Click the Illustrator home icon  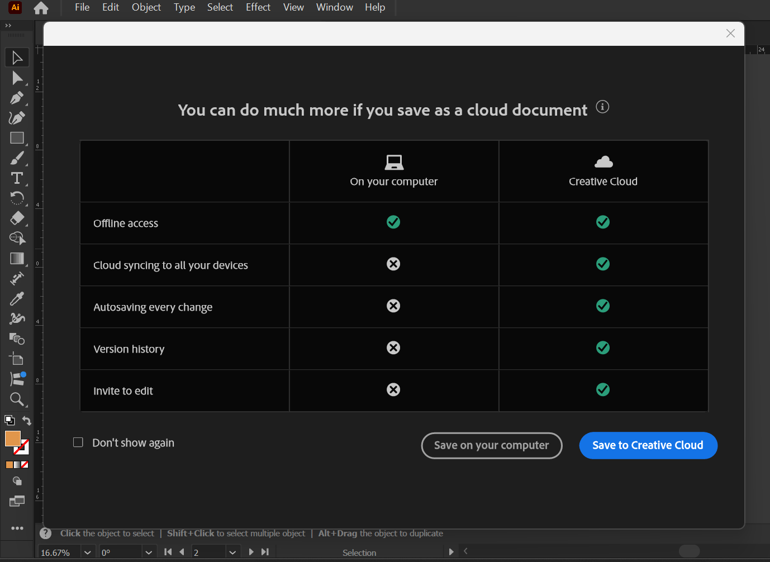tap(41, 8)
